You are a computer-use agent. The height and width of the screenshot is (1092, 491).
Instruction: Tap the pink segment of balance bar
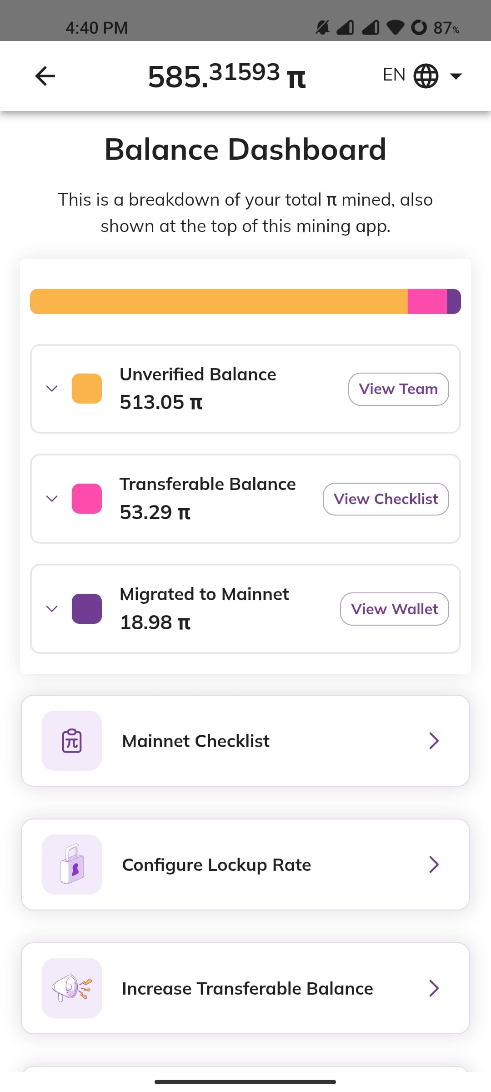coord(427,301)
